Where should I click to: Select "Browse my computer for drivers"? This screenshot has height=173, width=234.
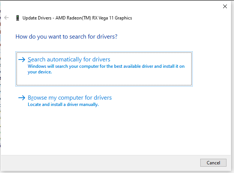pos(70,98)
